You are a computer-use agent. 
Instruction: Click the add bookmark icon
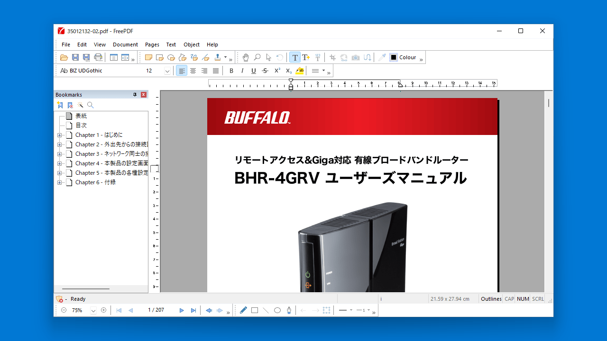(60, 105)
